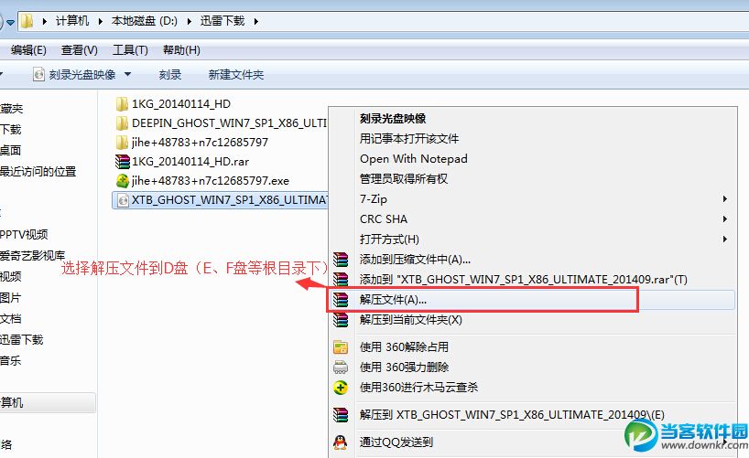The image size is (749, 458).
Task: Open the address bar arrow after 本地磁盘 (D:)
Action: [190, 21]
